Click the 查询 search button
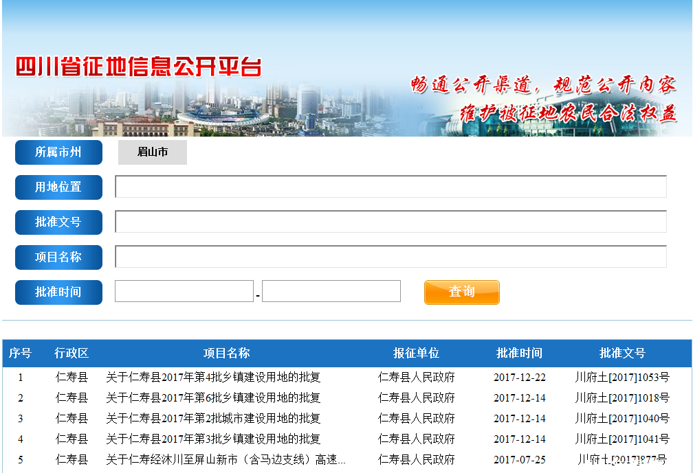Screen dimensions: 693x473 (x=461, y=292)
